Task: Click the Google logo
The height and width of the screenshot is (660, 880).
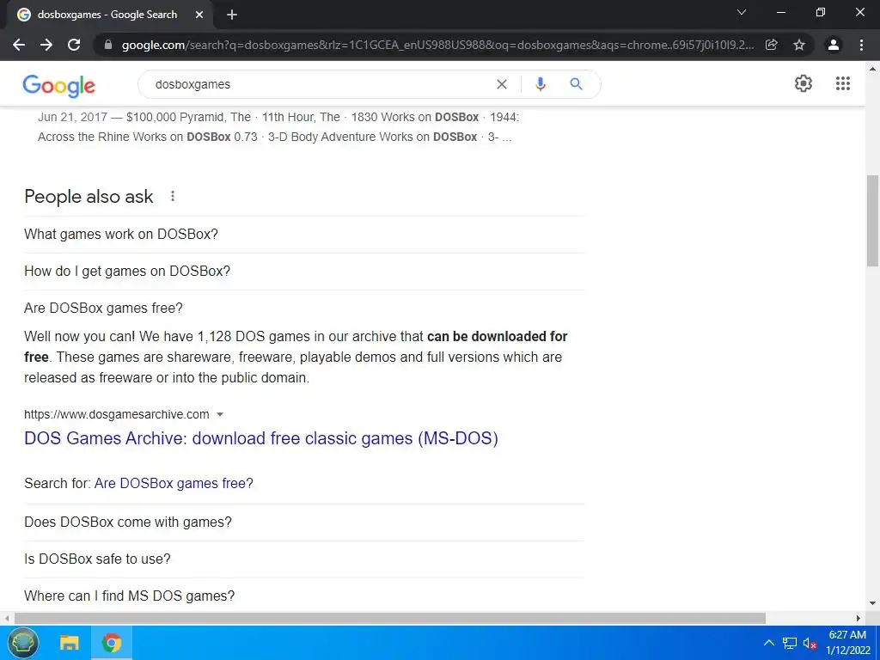Action: point(59,85)
